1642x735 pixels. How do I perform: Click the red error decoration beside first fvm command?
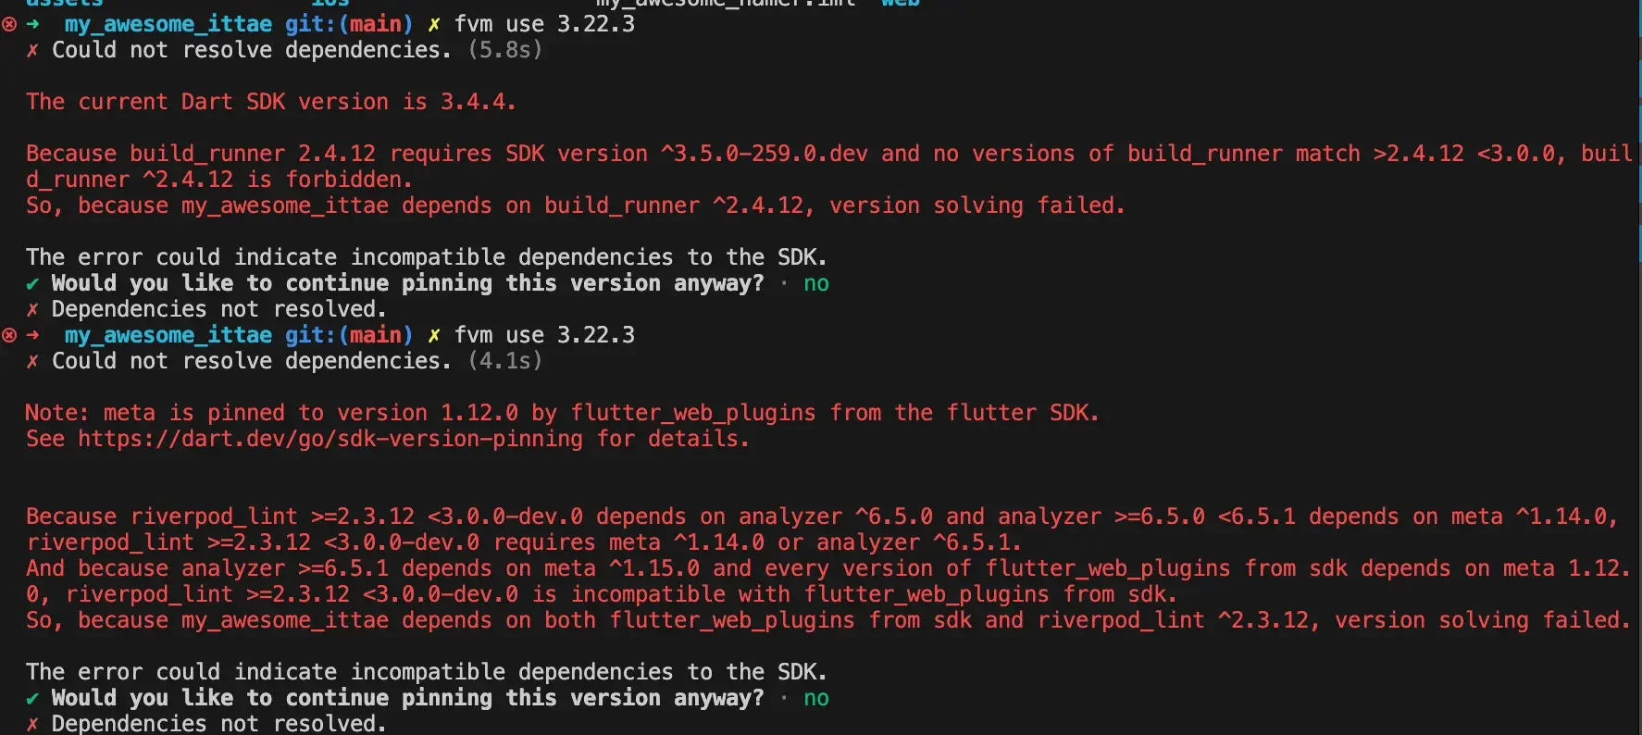pyautogui.click(x=9, y=25)
